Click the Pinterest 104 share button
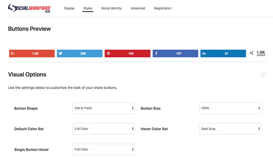Screen dimensions: 273x158 (x=127, y=53)
